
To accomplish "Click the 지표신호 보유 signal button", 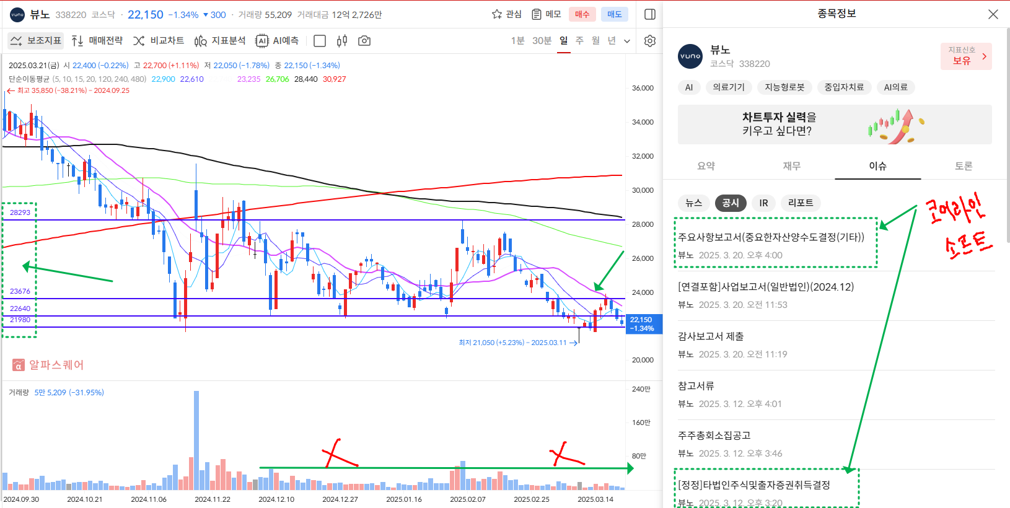I will coord(966,56).
